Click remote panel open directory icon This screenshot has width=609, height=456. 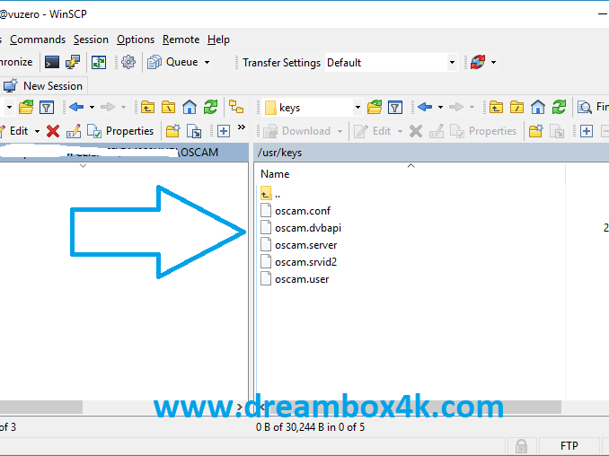pyautogui.click(x=375, y=107)
